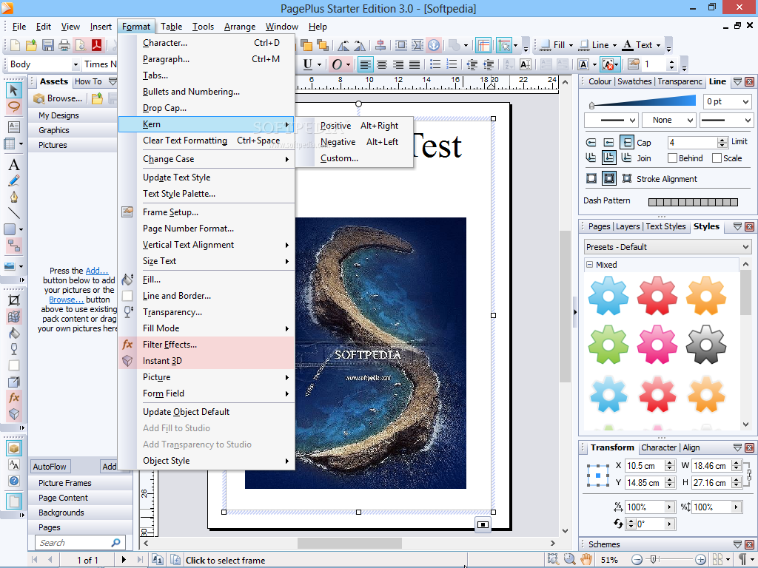758x568 pixels.
Task: Click the Save icon in the toolbar
Action: [x=48, y=45]
